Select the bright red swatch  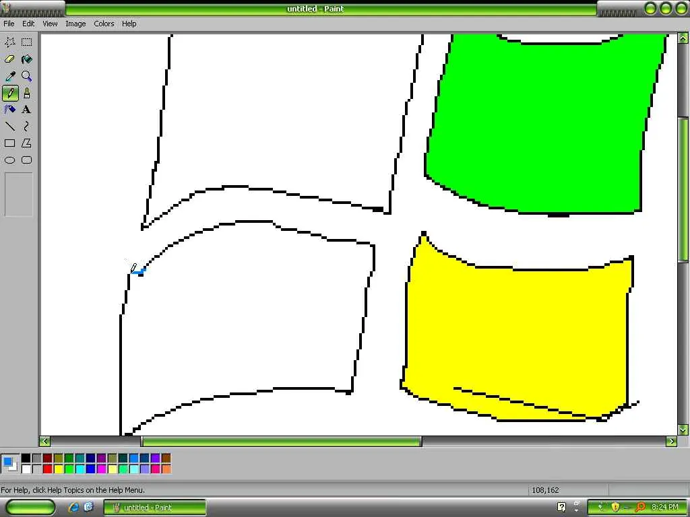coord(48,469)
